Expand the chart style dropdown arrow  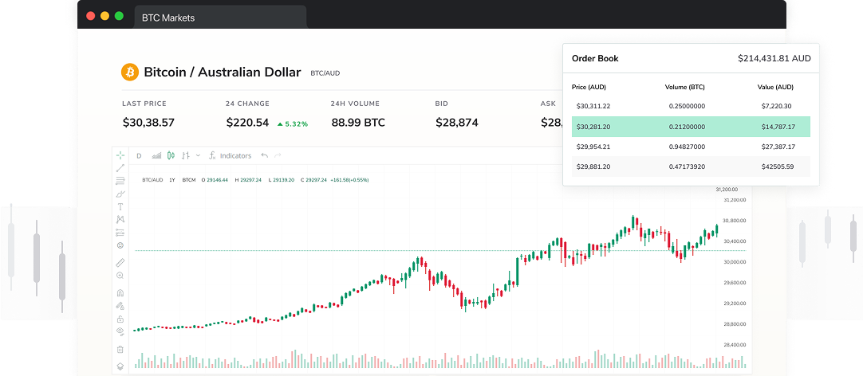[x=198, y=155]
